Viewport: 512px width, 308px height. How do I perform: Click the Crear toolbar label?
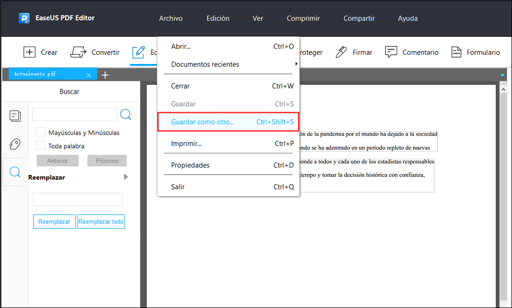tap(49, 52)
